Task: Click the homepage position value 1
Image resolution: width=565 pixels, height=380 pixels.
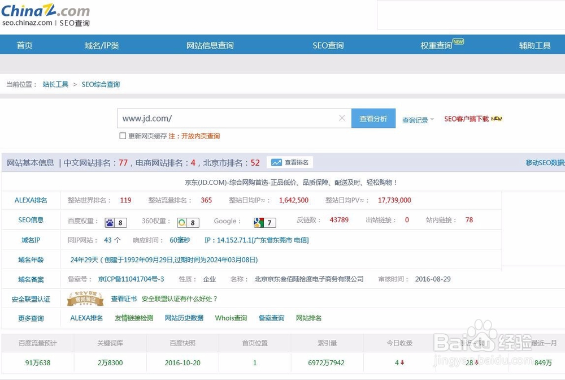Action: tap(255, 362)
